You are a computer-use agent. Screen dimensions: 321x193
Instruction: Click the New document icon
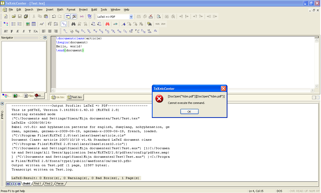6,17
